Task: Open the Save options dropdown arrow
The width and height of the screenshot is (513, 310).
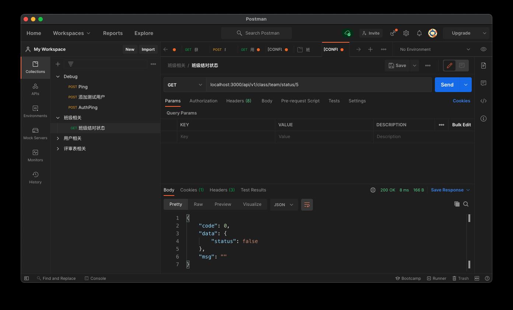Action: coord(415,66)
